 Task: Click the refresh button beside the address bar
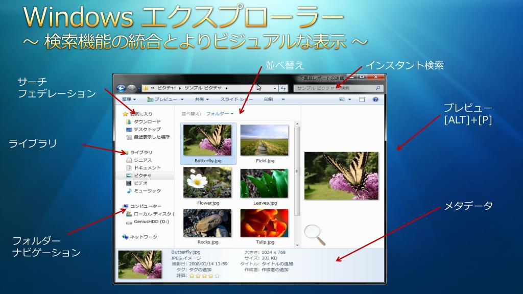pos(283,88)
